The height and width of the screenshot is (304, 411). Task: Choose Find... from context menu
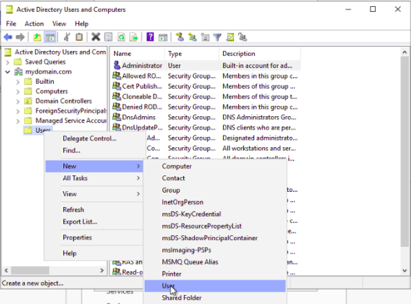(x=94, y=151)
